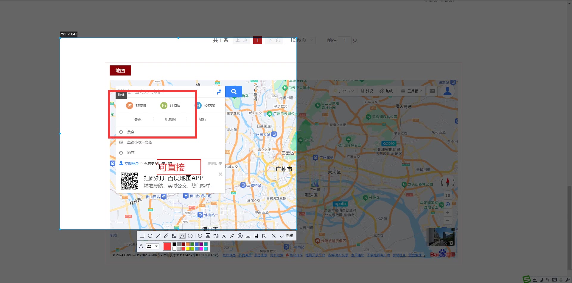This screenshot has width=572, height=283.
Task: Start screen recording from toolbar
Action: [x=240, y=236]
